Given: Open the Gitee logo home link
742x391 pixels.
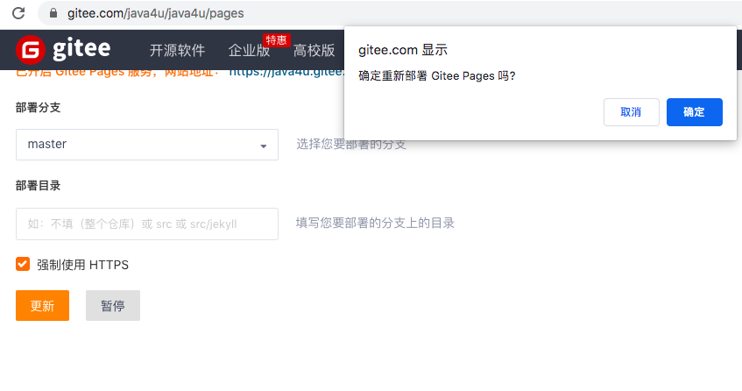Looking at the screenshot, I should point(63,49).
